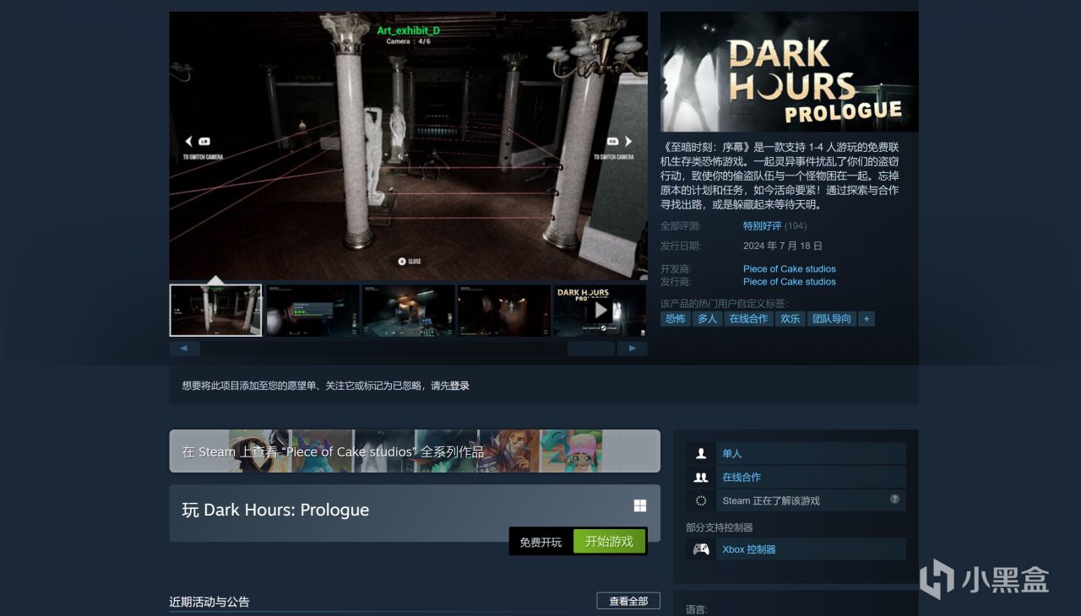Select the second screenshot thumbnail
The height and width of the screenshot is (616, 1081).
point(312,311)
